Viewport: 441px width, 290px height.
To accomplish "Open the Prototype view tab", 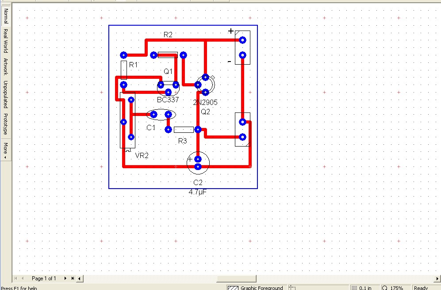I will tap(6, 124).
